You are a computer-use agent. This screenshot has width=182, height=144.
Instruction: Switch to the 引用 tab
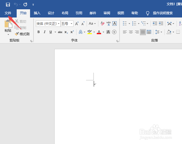[79, 13]
